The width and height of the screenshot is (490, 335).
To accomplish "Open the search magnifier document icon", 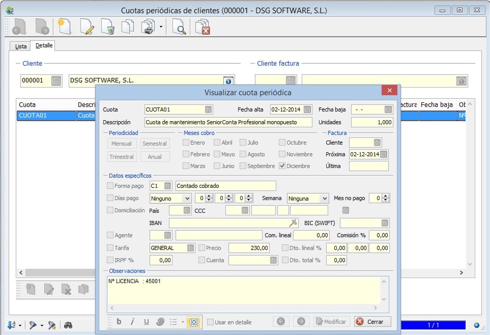I will (x=179, y=27).
